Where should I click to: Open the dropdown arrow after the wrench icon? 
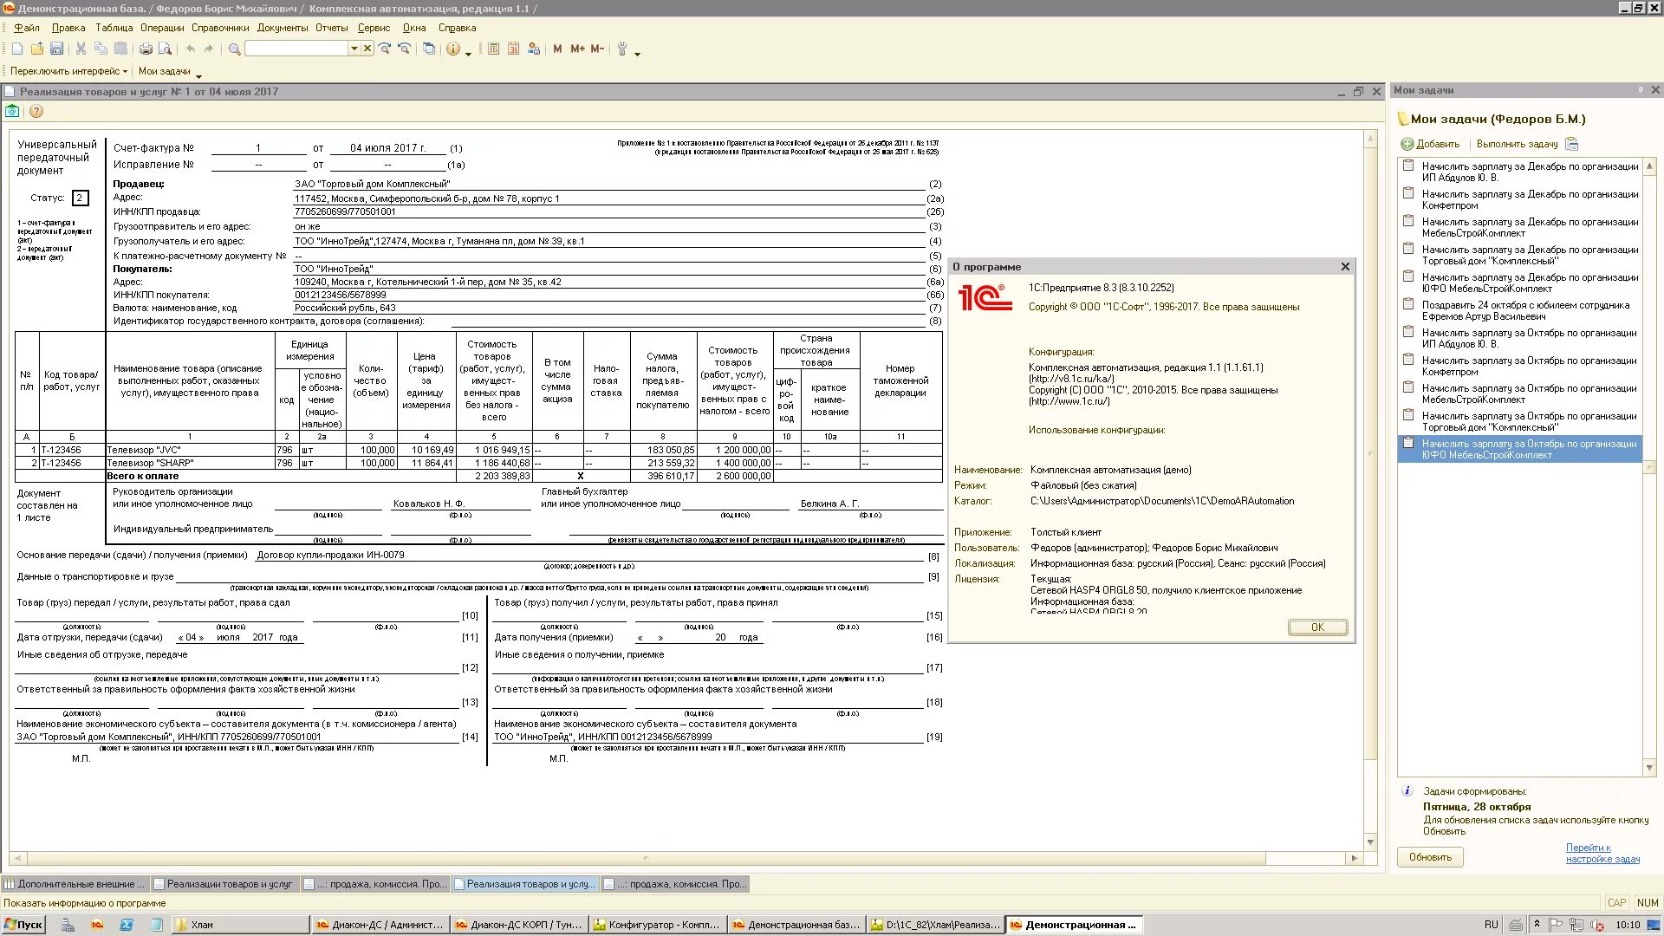(637, 54)
